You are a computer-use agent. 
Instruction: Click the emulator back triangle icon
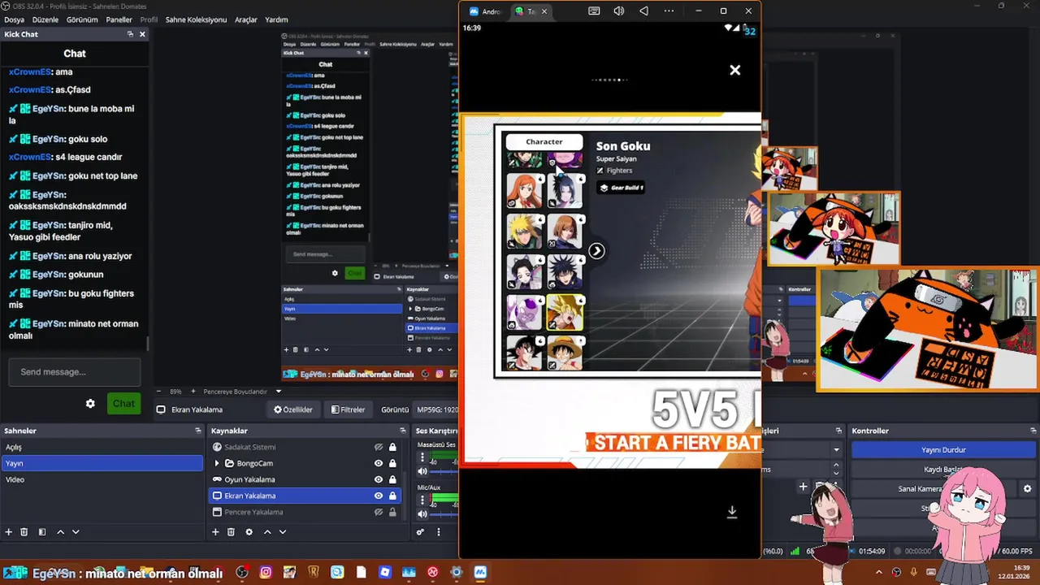click(643, 11)
